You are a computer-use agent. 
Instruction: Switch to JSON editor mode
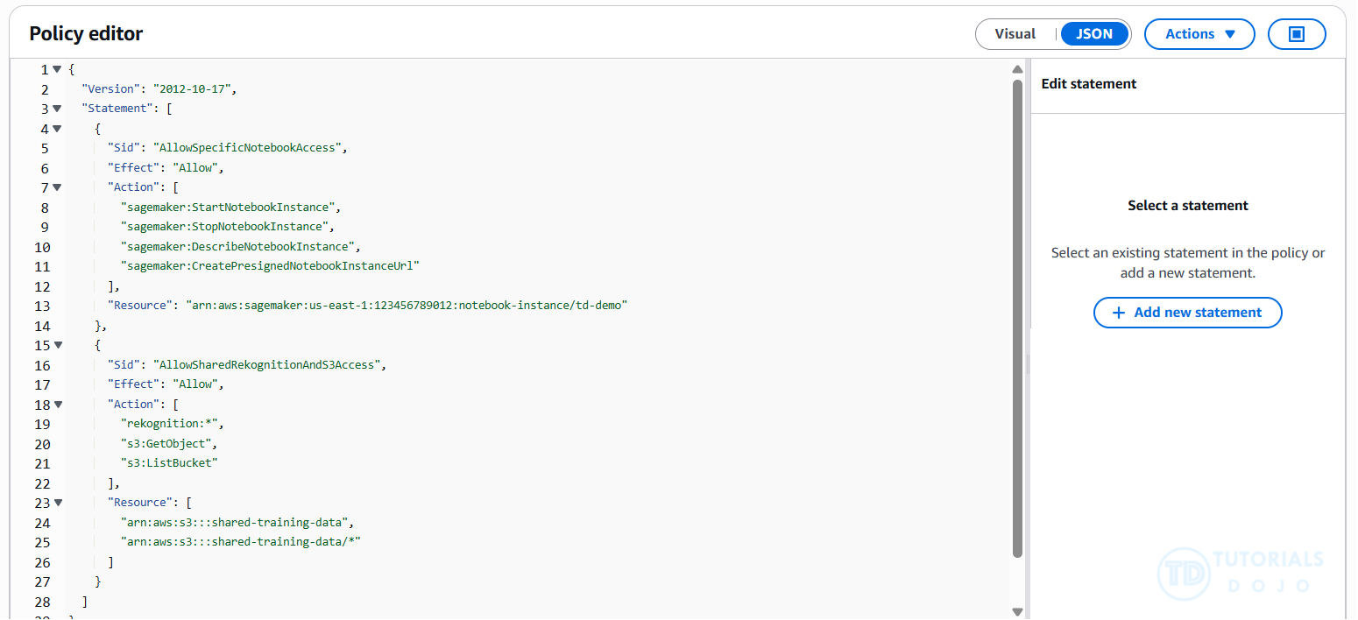[x=1094, y=34]
